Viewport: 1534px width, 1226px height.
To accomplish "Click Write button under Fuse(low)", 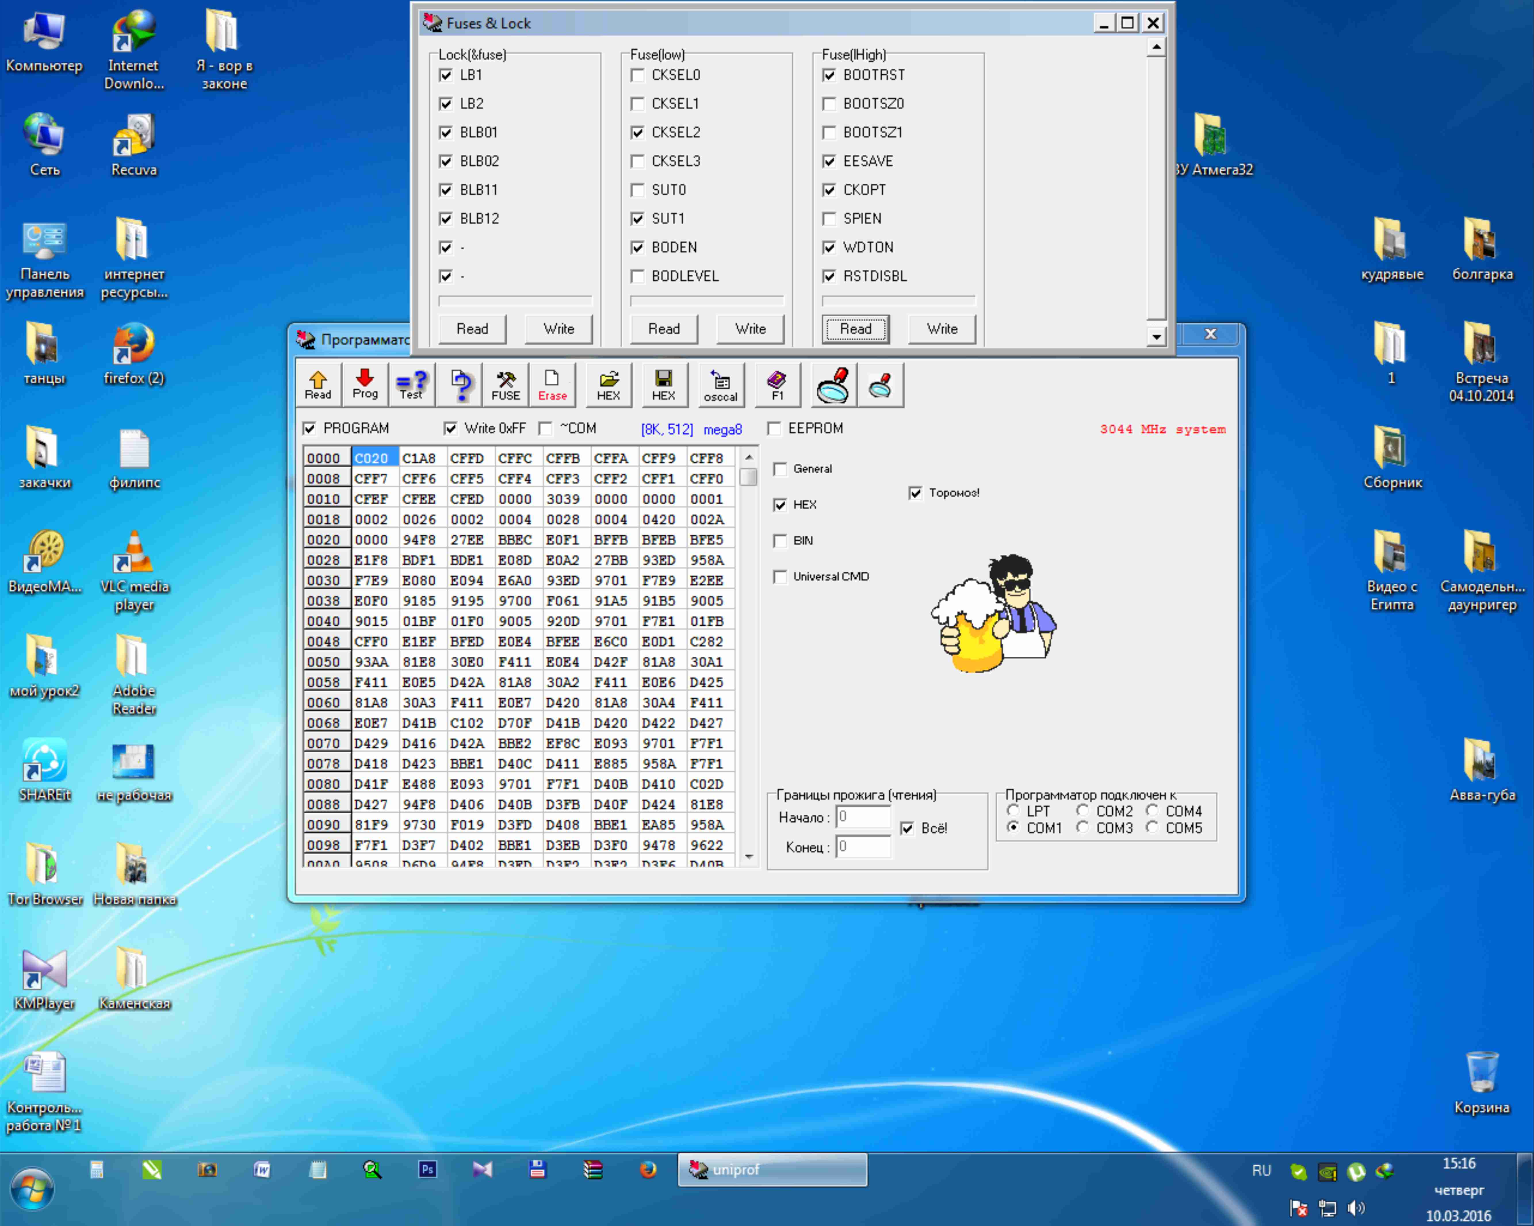I will (x=751, y=328).
